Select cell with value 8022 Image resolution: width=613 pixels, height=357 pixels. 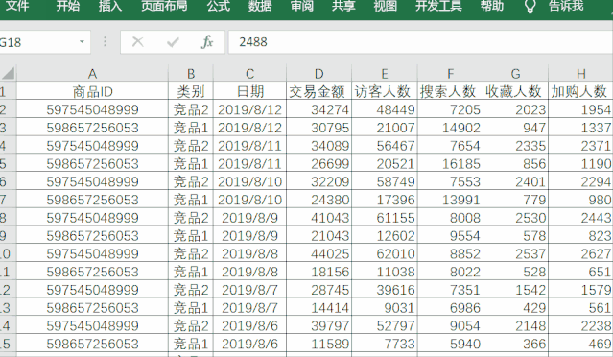pos(450,272)
